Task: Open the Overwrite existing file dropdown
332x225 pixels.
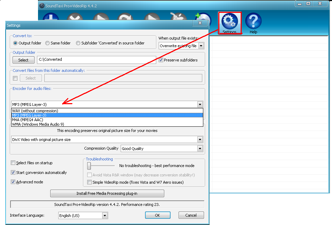Action: tap(201, 46)
